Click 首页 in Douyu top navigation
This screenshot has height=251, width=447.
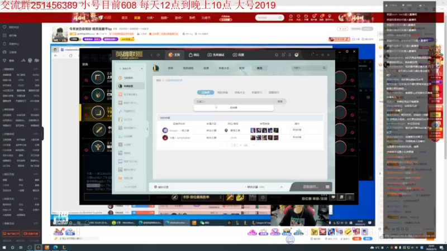pyautogui.click(x=125, y=18)
